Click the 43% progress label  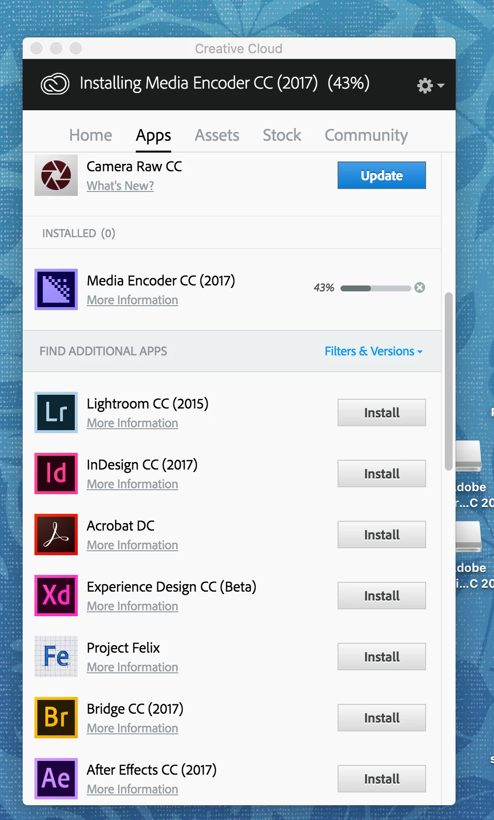pos(324,288)
